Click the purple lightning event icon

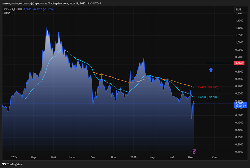(x=194, y=151)
